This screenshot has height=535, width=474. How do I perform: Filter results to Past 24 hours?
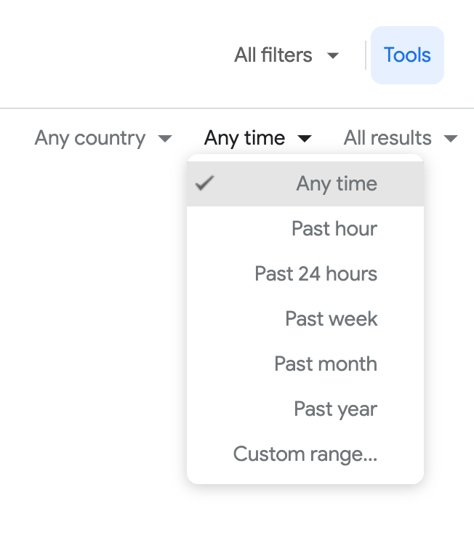(305, 273)
